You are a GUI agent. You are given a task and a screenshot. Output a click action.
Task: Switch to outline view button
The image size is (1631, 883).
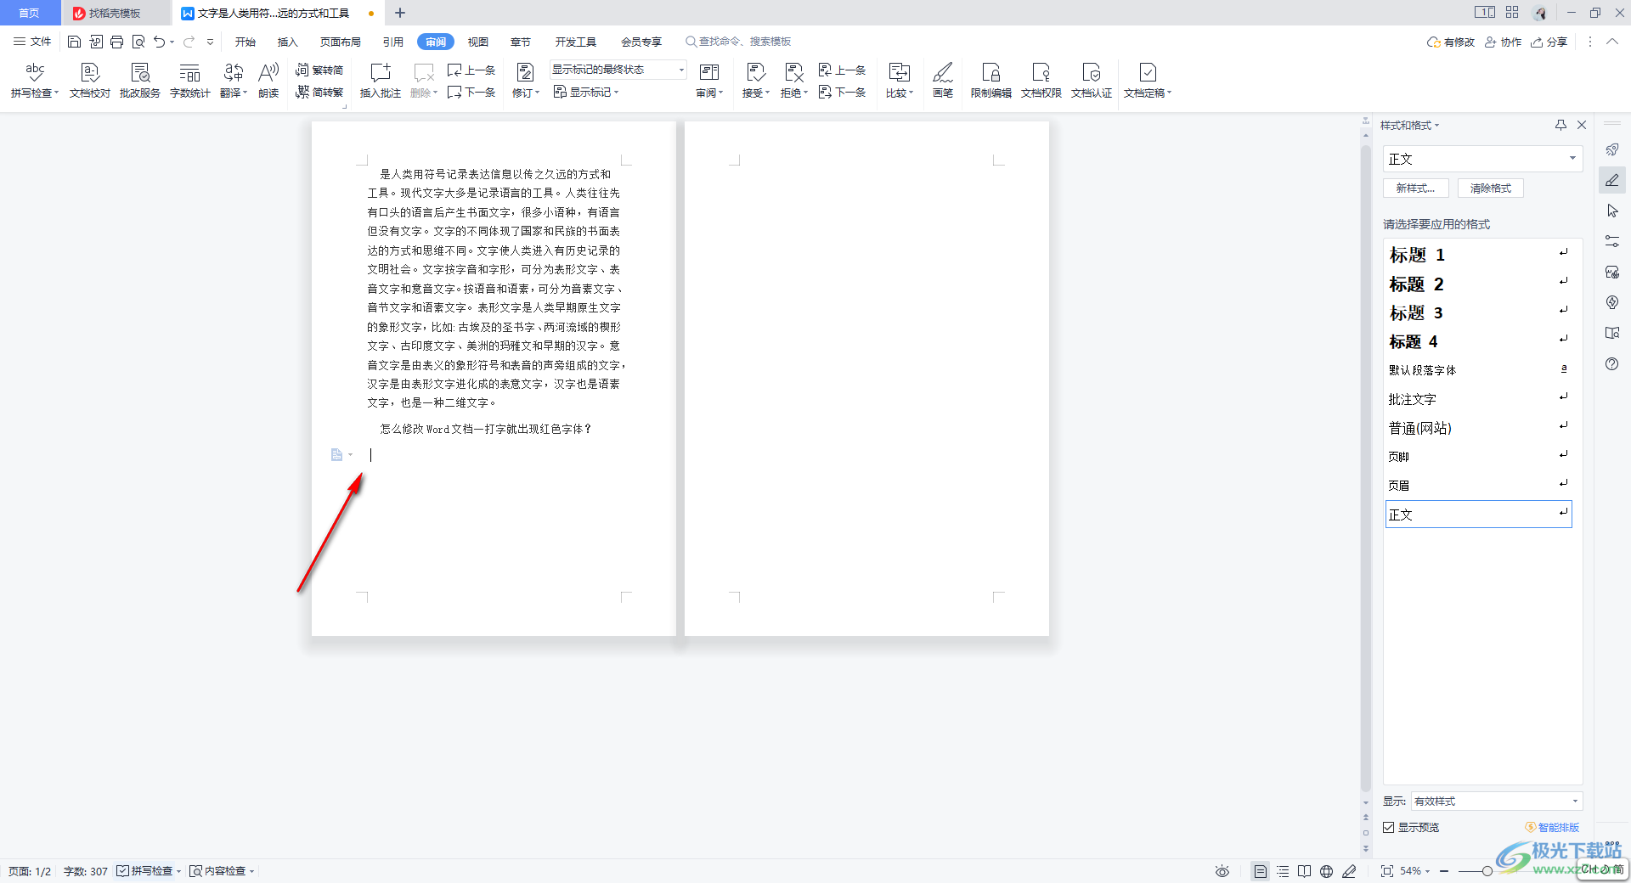[1283, 871]
